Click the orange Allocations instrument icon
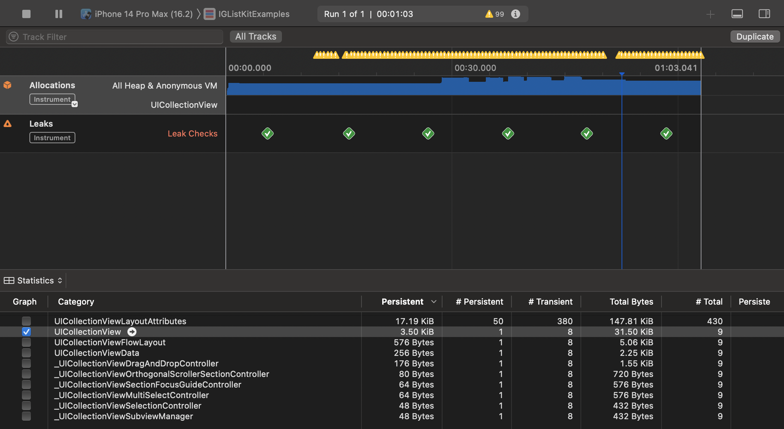 click(8, 85)
